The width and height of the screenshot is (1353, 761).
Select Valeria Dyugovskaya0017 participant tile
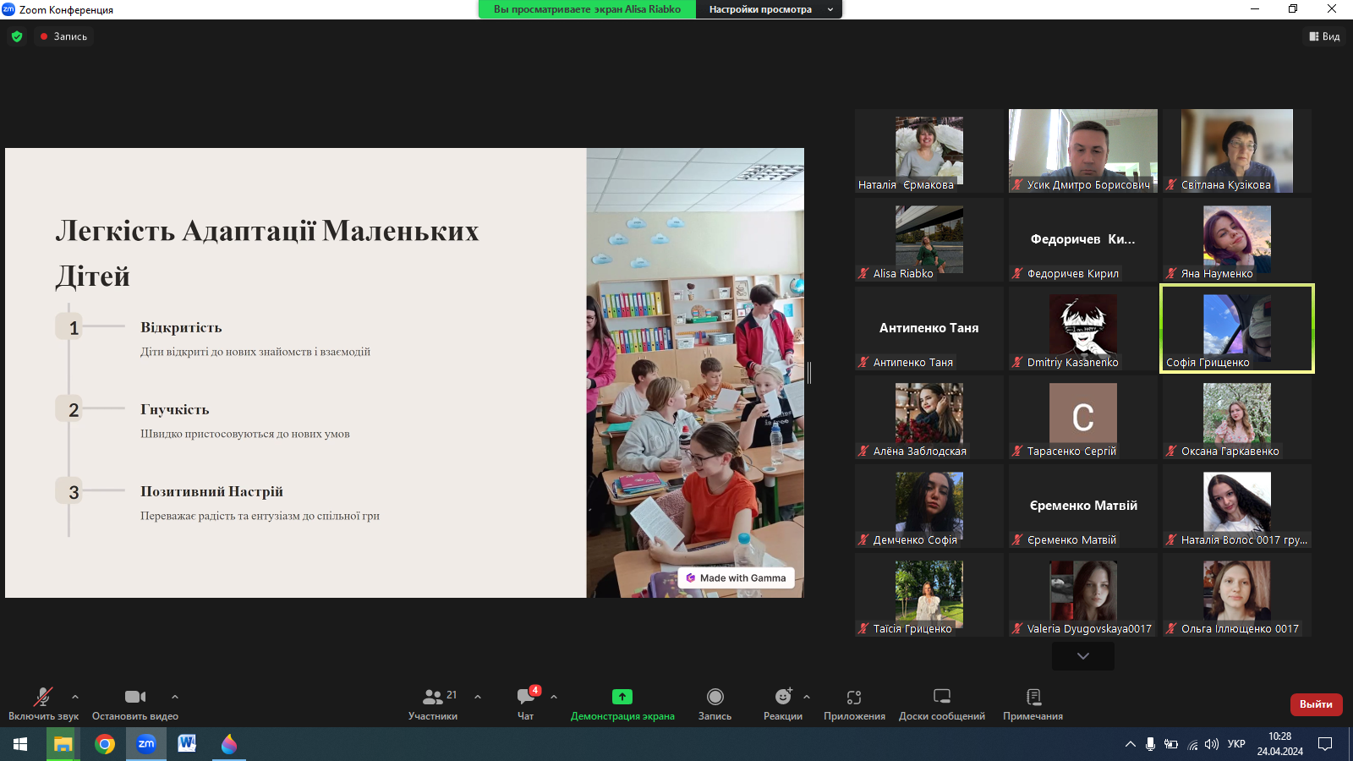click(x=1083, y=594)
